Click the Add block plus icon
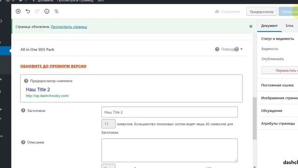298x168 pixels. click(18, 11)
